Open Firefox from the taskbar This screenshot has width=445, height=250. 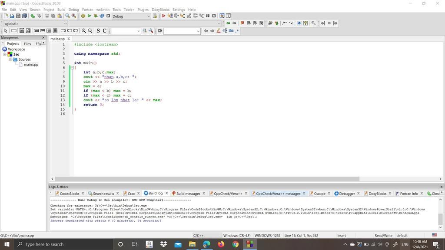pyautogui.click(x=221, y=244)
